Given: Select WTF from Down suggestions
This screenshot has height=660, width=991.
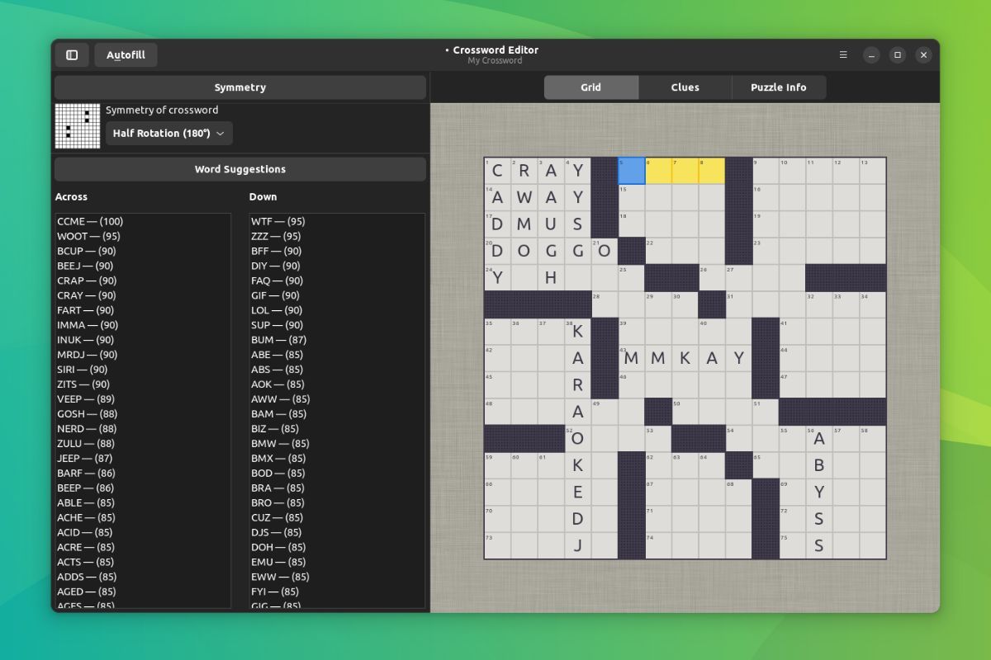Looking at the screenshot, I should 268,220.
